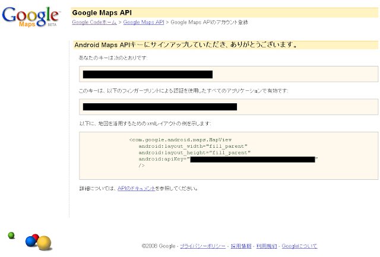Click the Google Maps APIのアカウント登録 breadcrumb text
Viewport: 380px width, 257px height.
coord(210,23)
